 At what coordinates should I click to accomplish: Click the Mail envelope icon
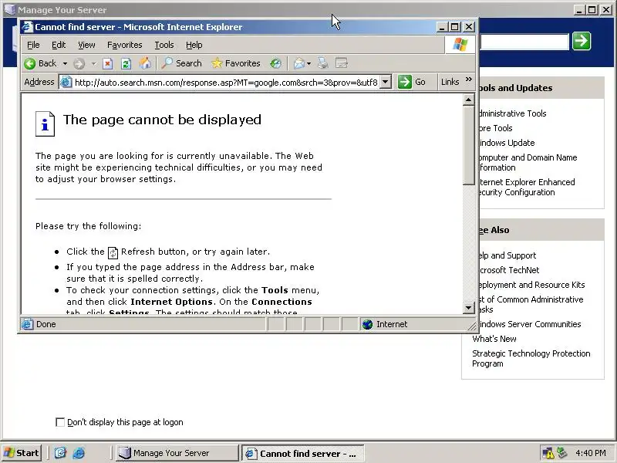299,63
